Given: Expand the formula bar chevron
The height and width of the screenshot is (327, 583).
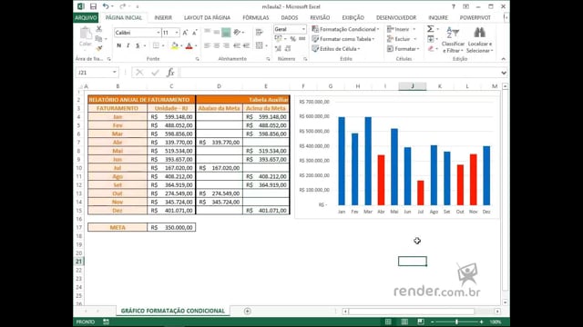Looking at the screenshot, I should point(504,73).
